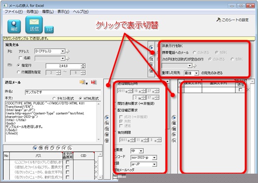Click the small テスト button
Image resolution: width=258 pixels, height=183 pixels.
[49, 30]
